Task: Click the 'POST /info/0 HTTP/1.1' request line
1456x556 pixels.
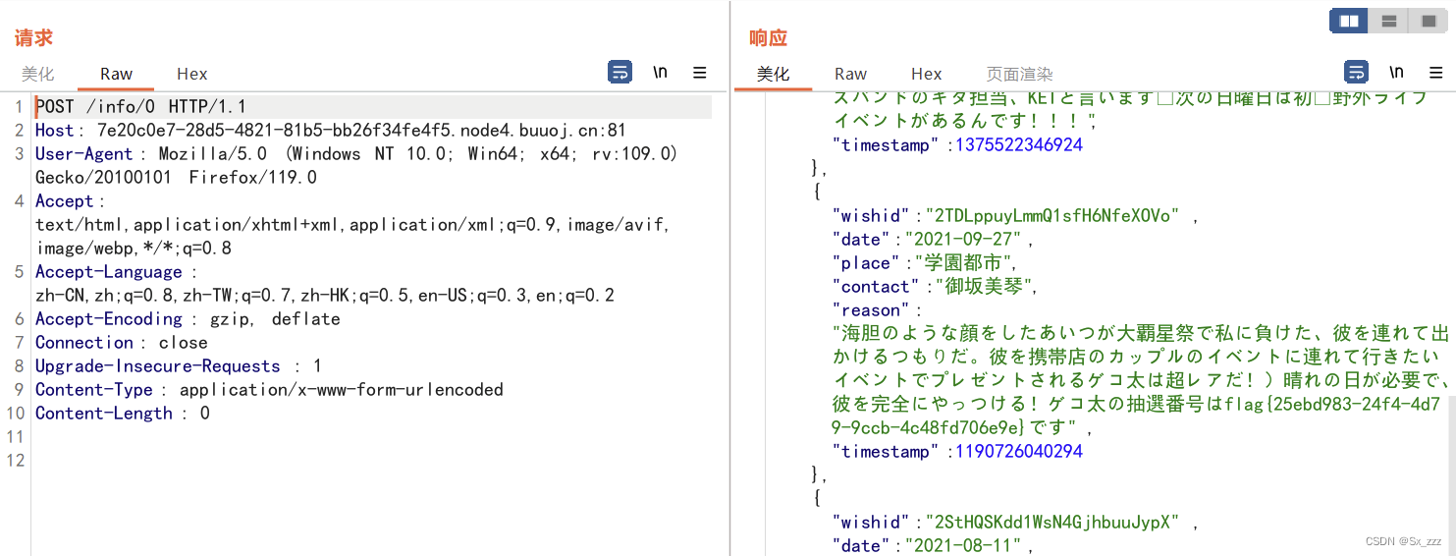Action: (x=140, y=107)
